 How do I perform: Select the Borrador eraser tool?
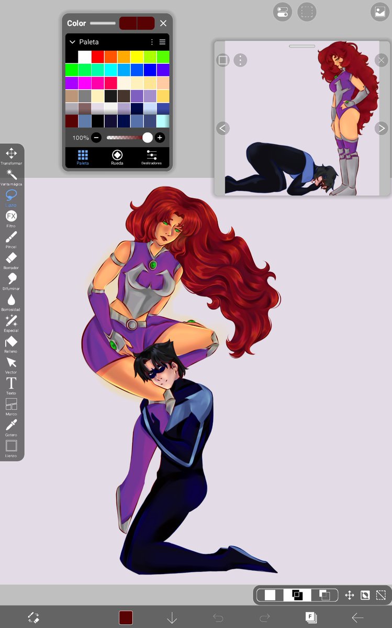click(x=11, y=261)
